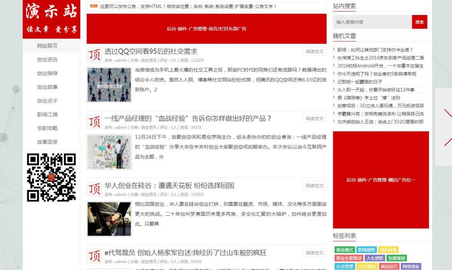Open random article 功夫熊创始人王润
Image resolution: width=452 pixels, height=270 pixels.
tap(380, 122)
